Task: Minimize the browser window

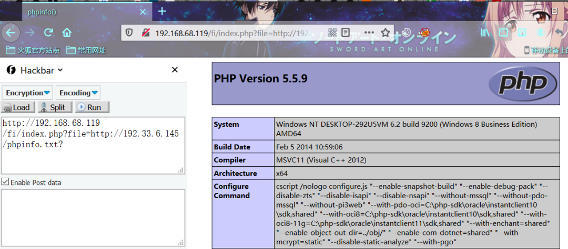Action: pos(529,11)
